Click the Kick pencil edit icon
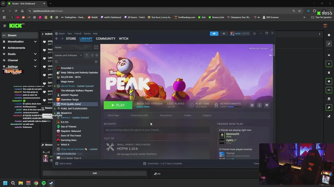Image resolution: width=334 pixels, height=187 pixels. pos(329,44)
